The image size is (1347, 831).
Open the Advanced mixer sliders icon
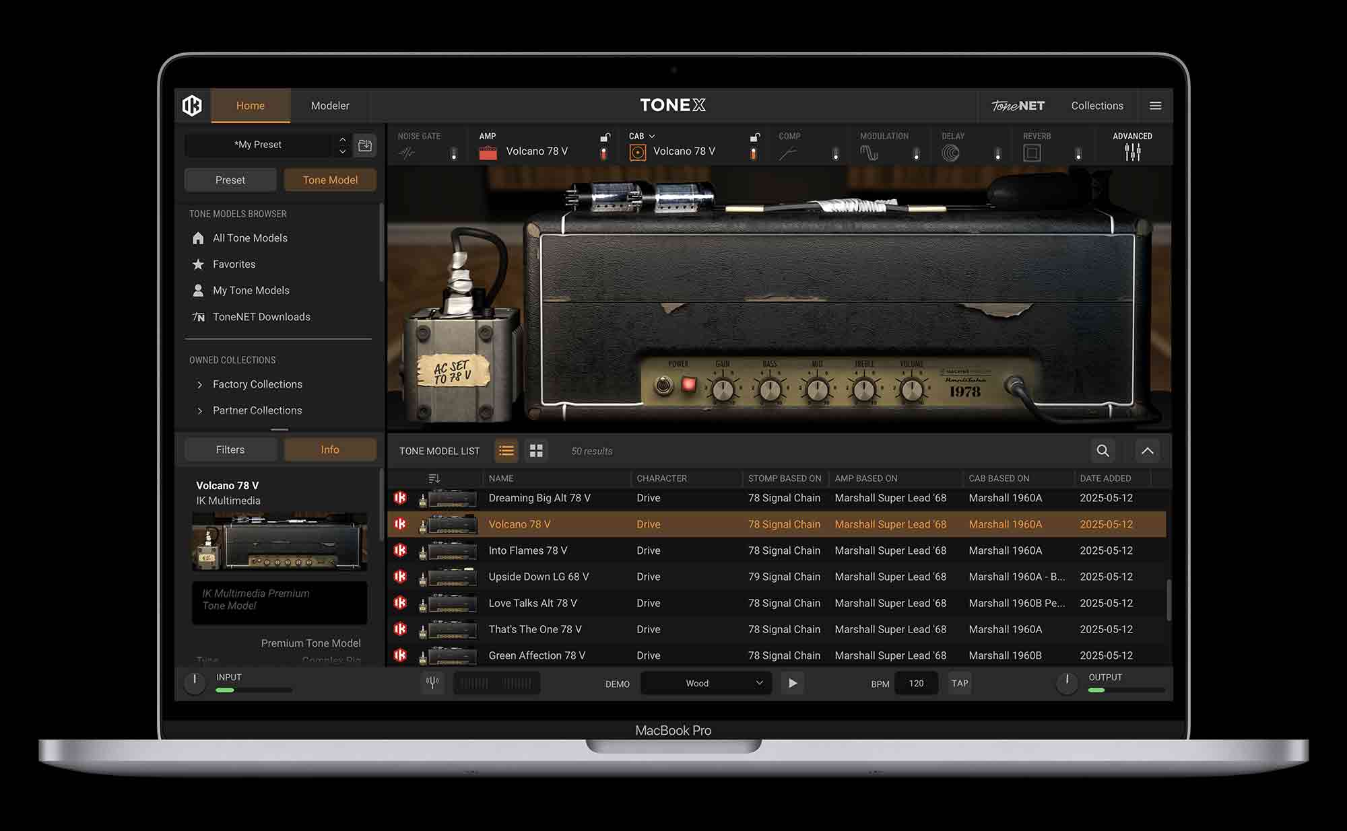tap(1133, 153)
